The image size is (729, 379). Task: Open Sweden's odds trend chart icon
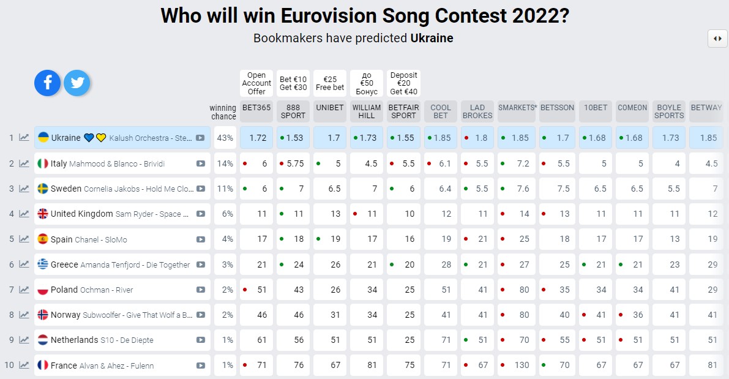[x=24, y=189]
